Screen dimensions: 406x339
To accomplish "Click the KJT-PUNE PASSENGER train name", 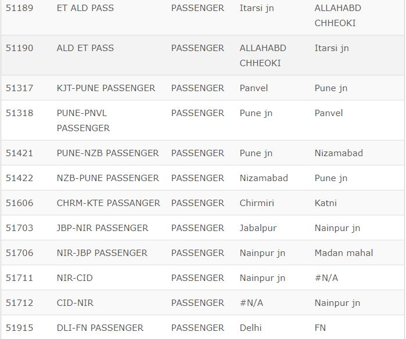I will 106,88.
